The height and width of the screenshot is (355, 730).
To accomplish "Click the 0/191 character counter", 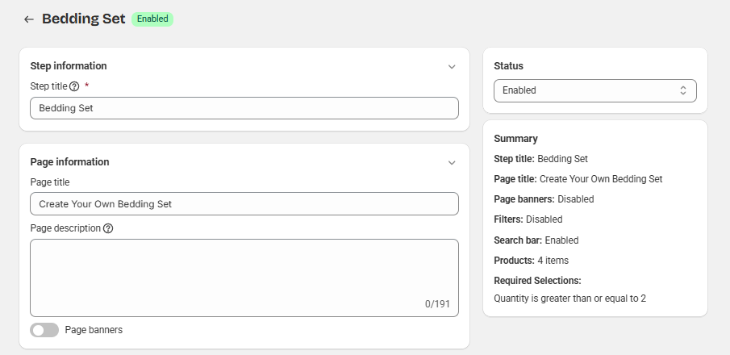I will click(437, 304).
